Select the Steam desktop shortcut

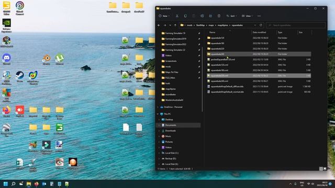coord(20,77)
